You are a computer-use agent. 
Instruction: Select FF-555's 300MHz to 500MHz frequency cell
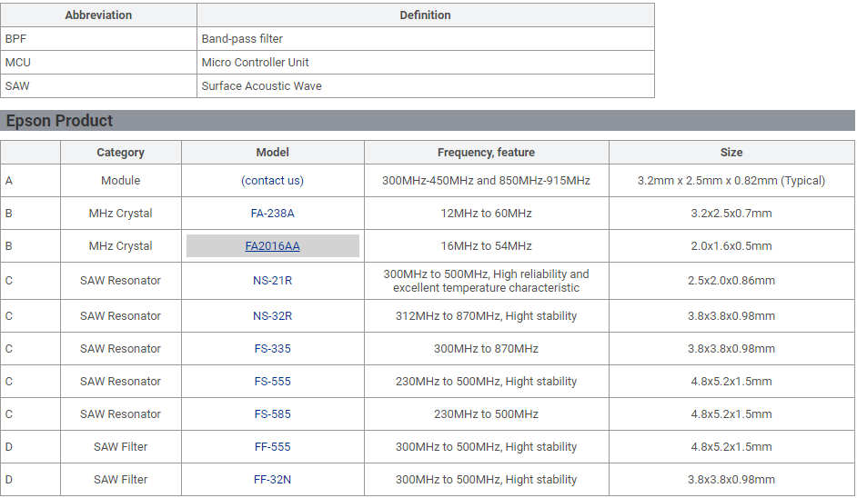click(486, 447)
